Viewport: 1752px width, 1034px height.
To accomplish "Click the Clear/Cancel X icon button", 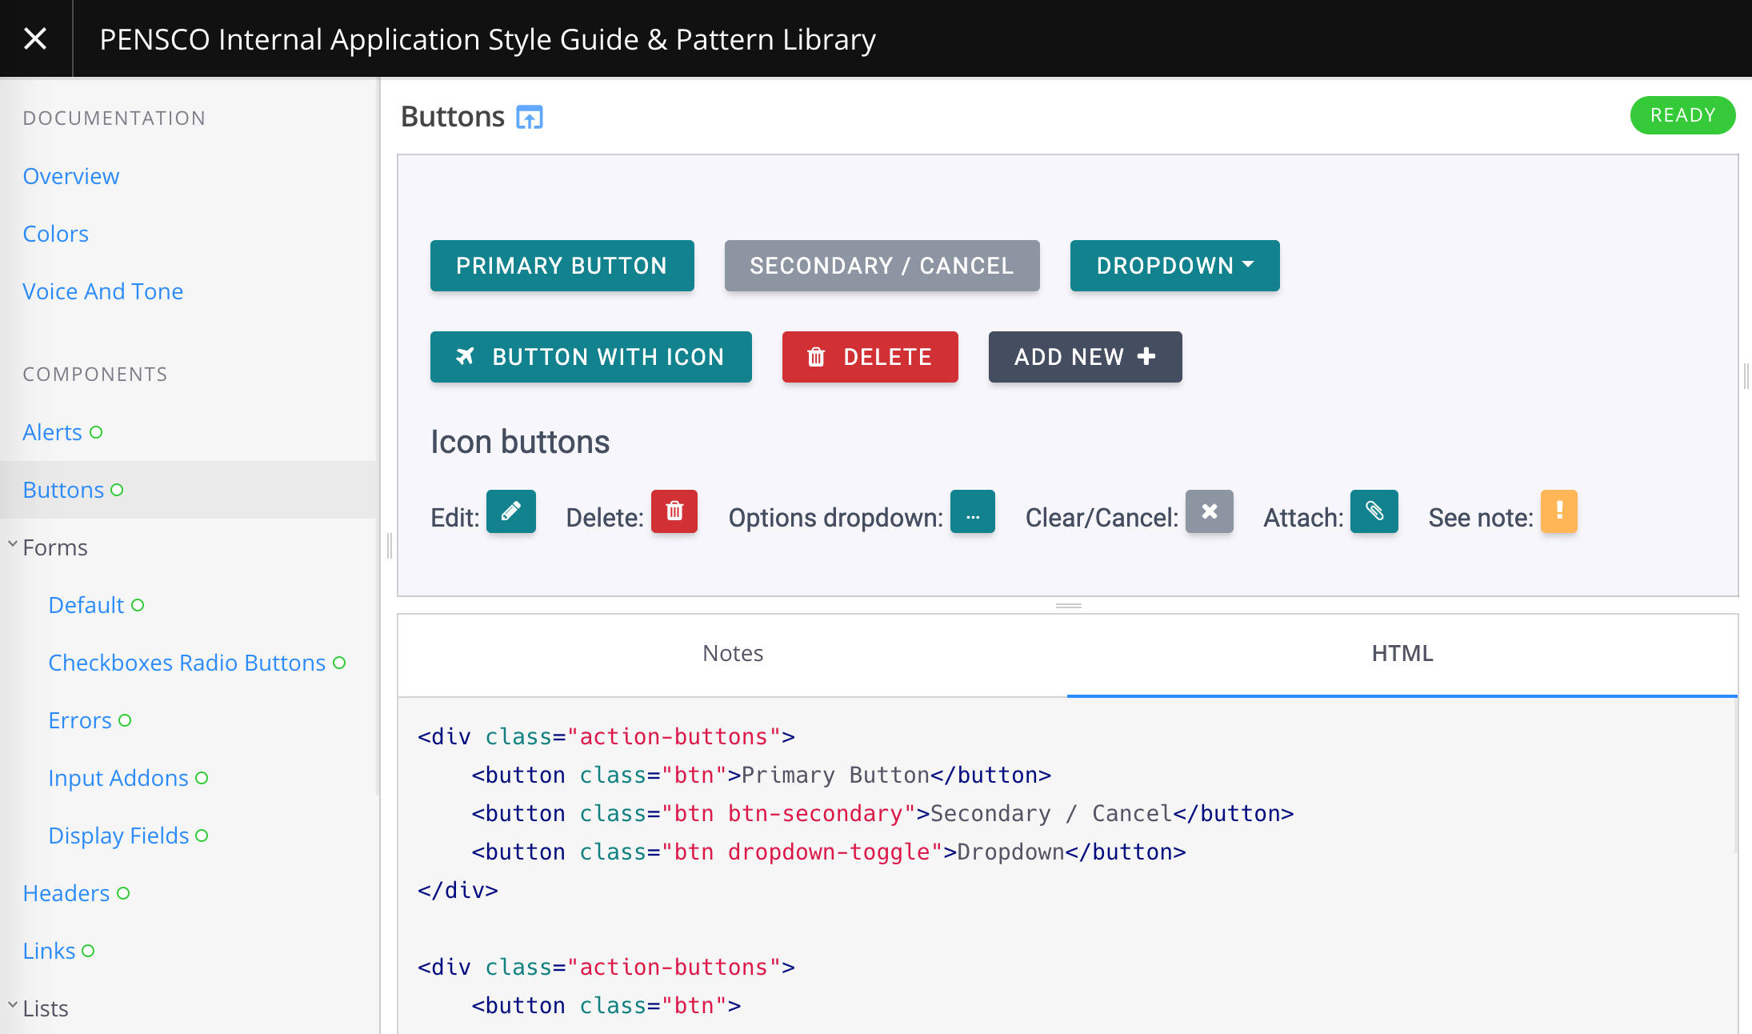I will pyautogui.click(x=1210, y=511).
